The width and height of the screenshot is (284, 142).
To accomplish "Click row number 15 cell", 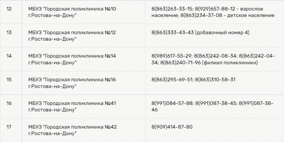I will click(x=9, y=80).
